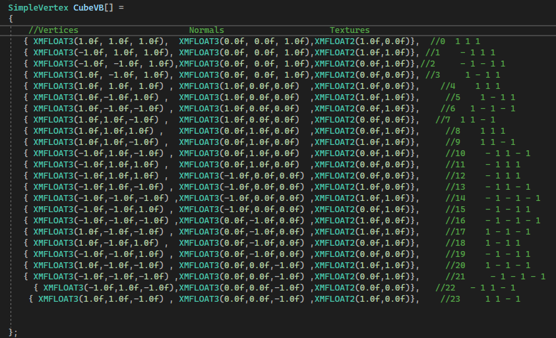Place cursor on the //7 row comment
The width and height of the screenshot is (556, 338).
(x=443, y=120)
